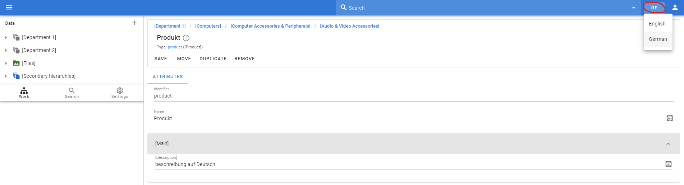This screenshot has width=684, height=185.
Task: Switch to Work hierarchy view icon
Action: (24, 92)
